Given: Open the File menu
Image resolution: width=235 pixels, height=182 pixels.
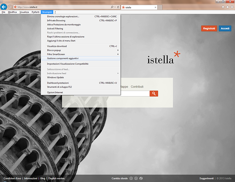Looking at the screenshot, I should [3, 12].
